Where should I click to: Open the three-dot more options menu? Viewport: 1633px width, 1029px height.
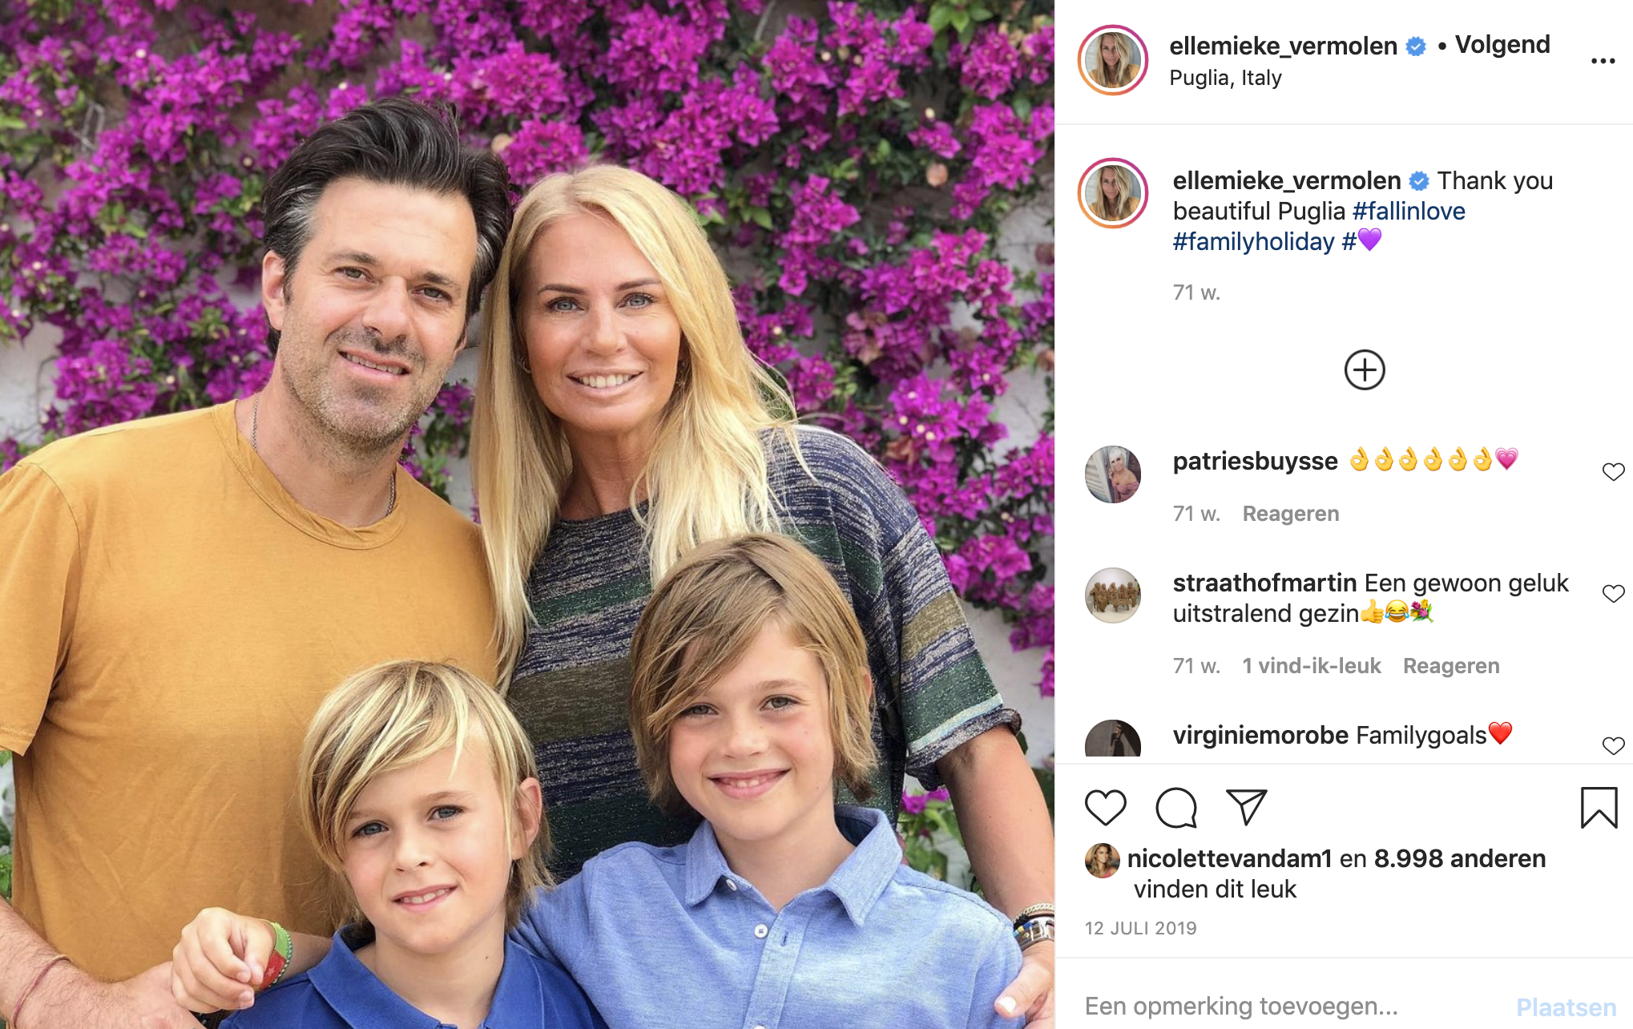[1603, 61]
